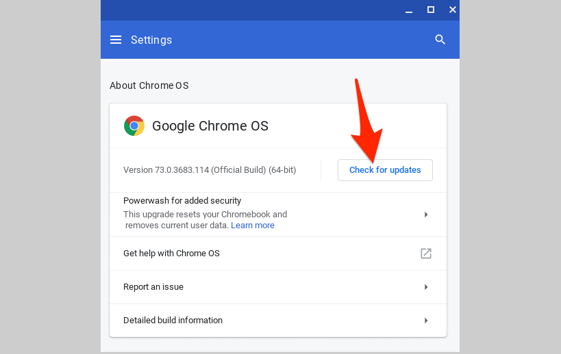Minimize the Settings window

click(x=409, y=10)
